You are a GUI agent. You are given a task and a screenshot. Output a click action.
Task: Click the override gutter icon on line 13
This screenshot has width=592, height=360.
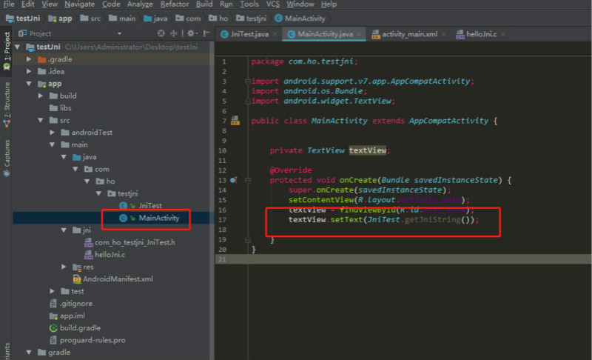click(234, 180)
